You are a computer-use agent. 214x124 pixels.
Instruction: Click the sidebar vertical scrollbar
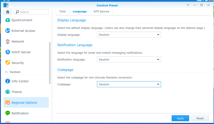(50, 63)
